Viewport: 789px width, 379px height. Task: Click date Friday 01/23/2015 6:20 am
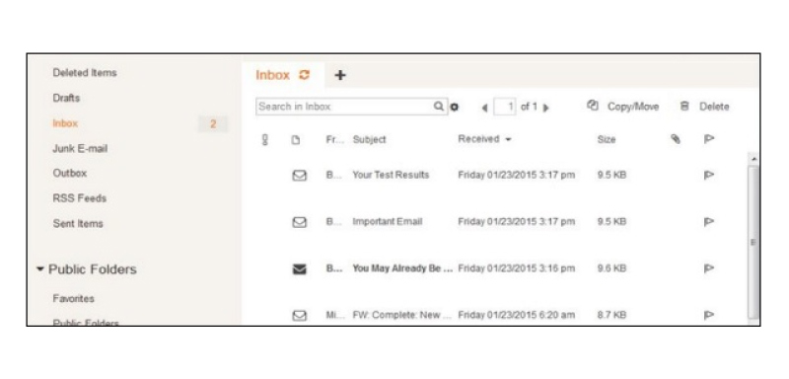[516, 316]
